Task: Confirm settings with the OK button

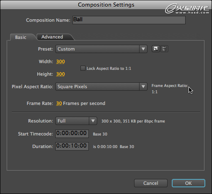Action: pyautogui.click(x=189, y=183)
